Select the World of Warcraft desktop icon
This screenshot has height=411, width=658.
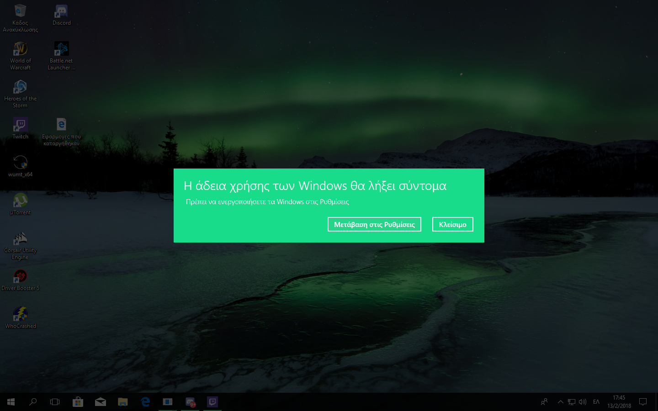21,56
